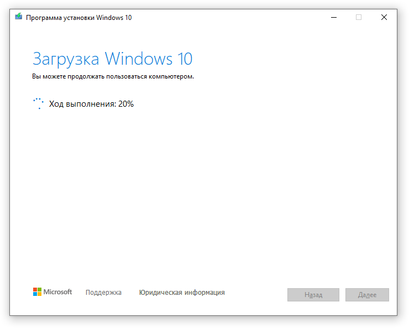Click the 'Загрузка Windows 10' heading
This screenshot has width=409, height=328.
coord(112,59)
